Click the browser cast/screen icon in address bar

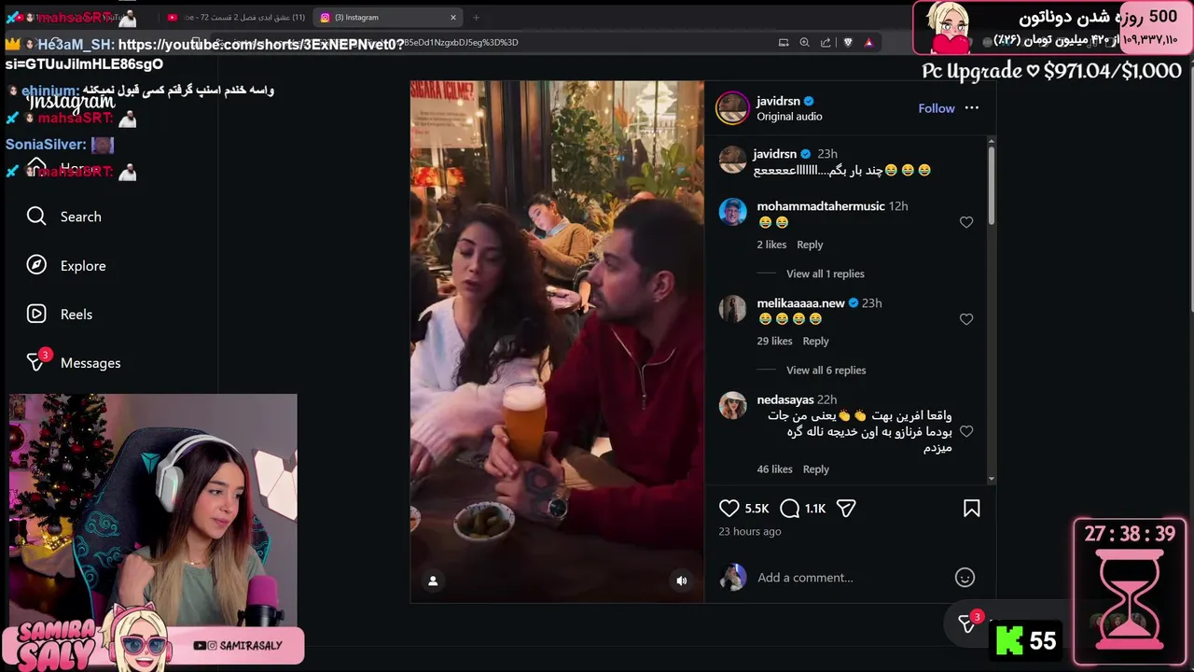point(784,42)
